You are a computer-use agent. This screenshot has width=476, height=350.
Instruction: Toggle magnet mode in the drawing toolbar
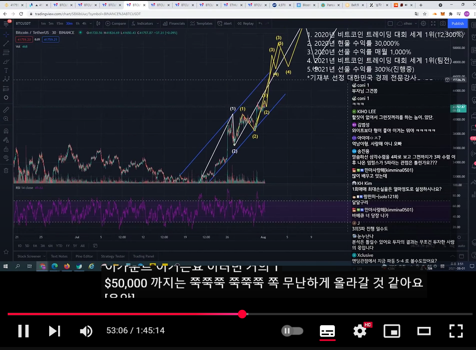coord(6,131)
